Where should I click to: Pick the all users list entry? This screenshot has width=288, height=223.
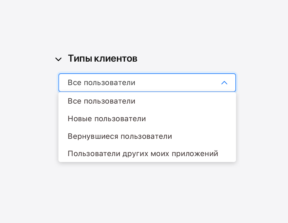(x=101, y=101)
